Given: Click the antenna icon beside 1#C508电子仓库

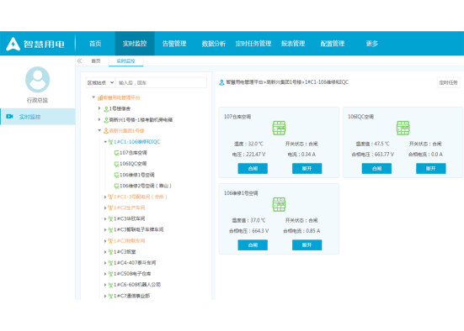Looking at the screenshot, I should (110, 274).
